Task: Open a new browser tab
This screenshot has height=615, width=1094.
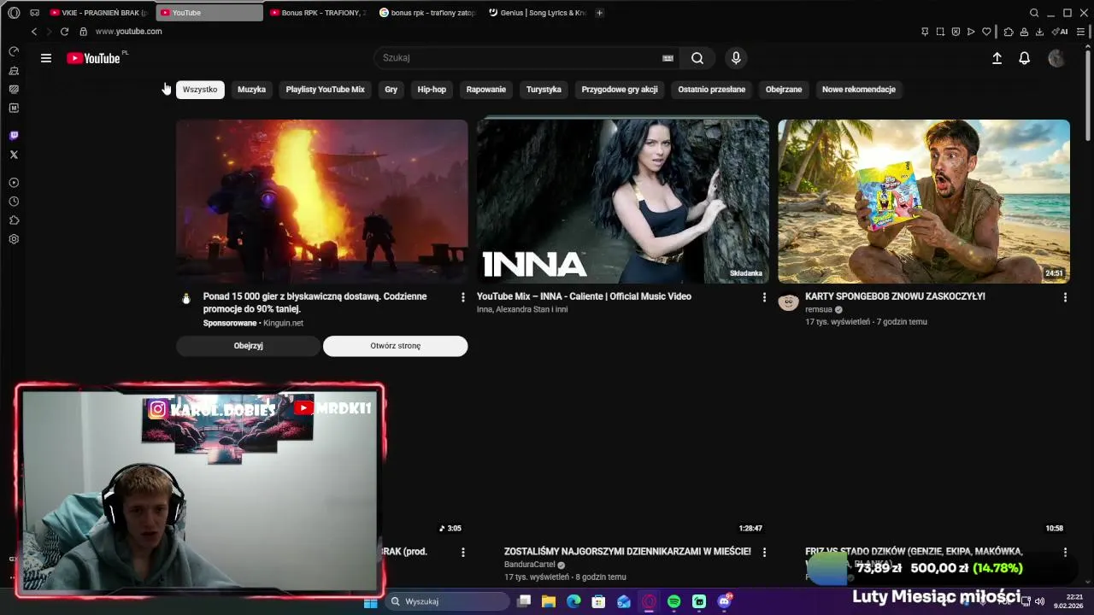Action: coord(599,13)
